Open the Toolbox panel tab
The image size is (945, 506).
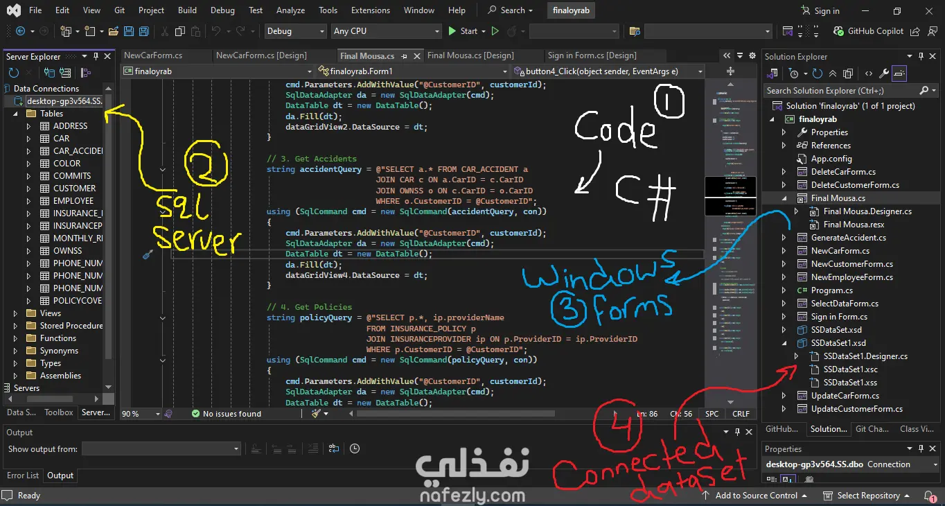click(59, 412)
